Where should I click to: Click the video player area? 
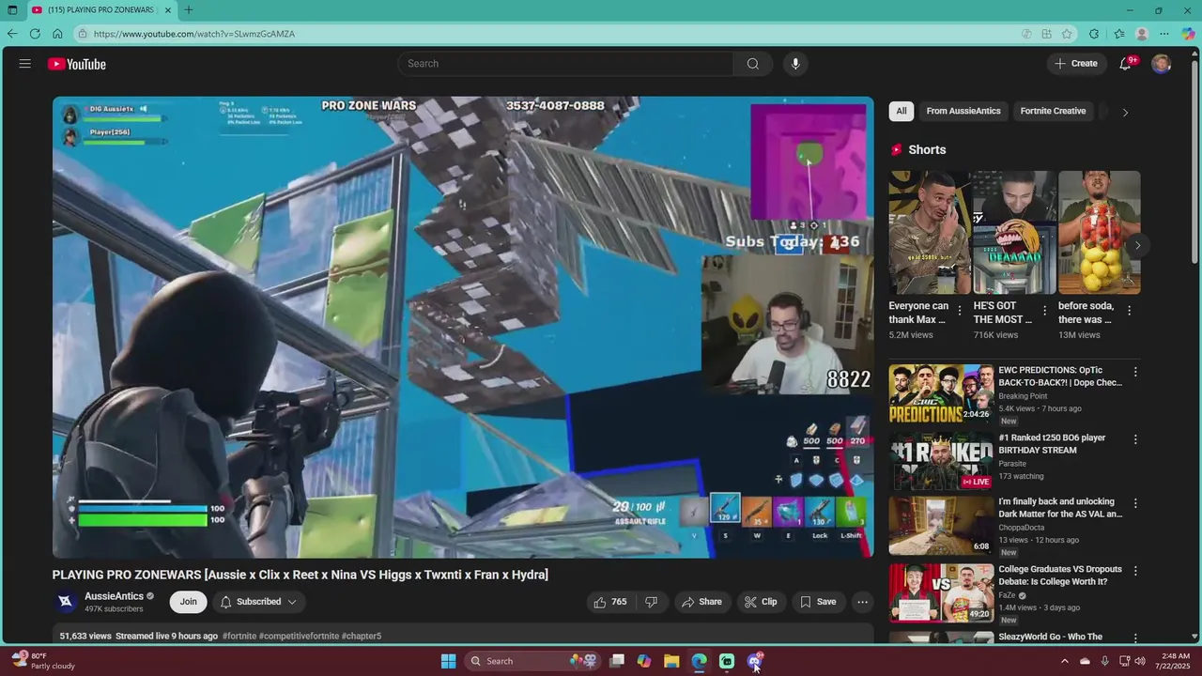463,327
